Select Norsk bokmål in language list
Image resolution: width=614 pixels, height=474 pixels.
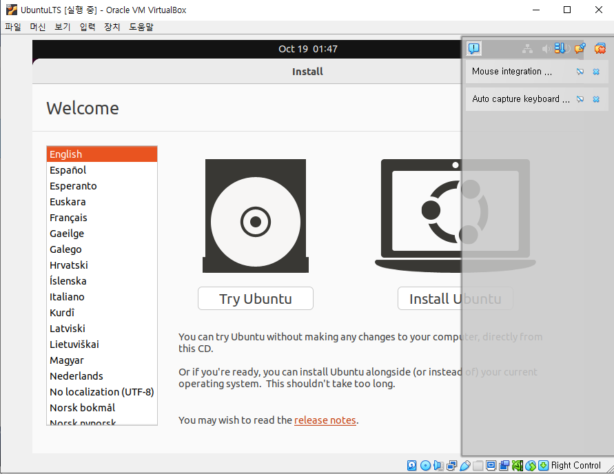pyautogui.click(x=102, y=408)
